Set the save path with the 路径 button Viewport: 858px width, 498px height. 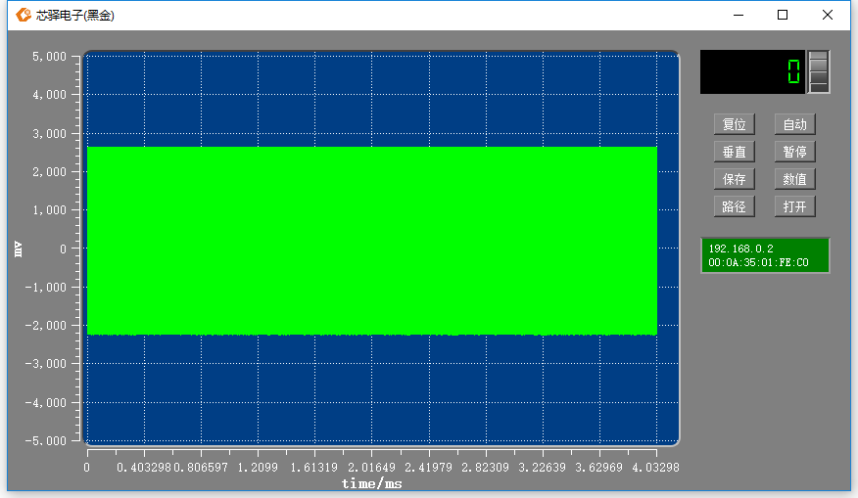click(x=735, y=206)
